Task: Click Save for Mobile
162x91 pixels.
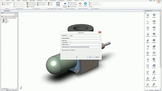Action: coord(41,5)
